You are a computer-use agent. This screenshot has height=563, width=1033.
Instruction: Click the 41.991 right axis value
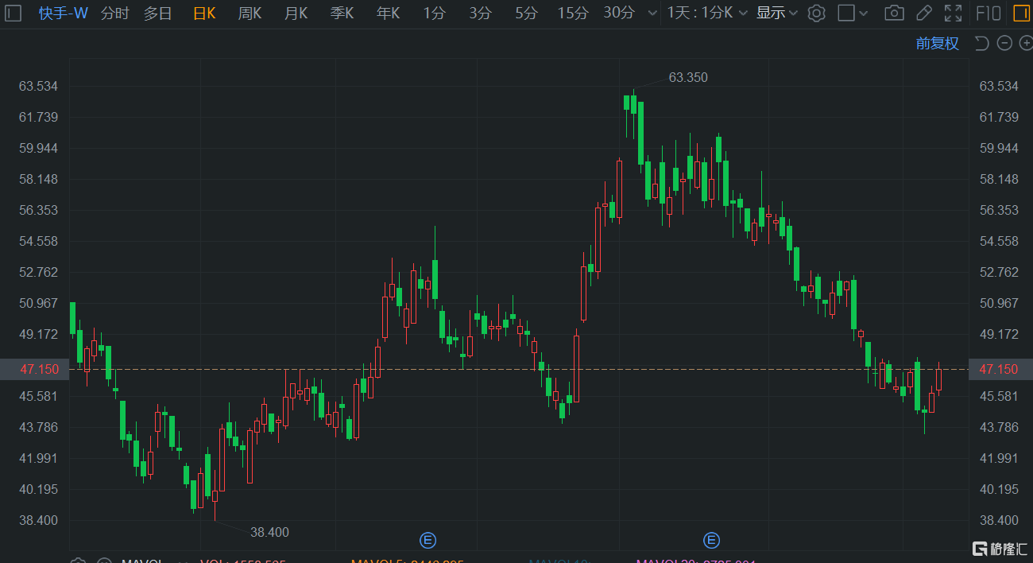tap(999, 458)
